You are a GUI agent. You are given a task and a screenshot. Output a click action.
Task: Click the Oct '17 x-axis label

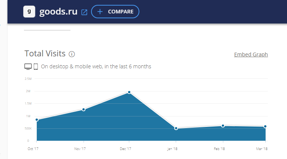pos(33,149)
